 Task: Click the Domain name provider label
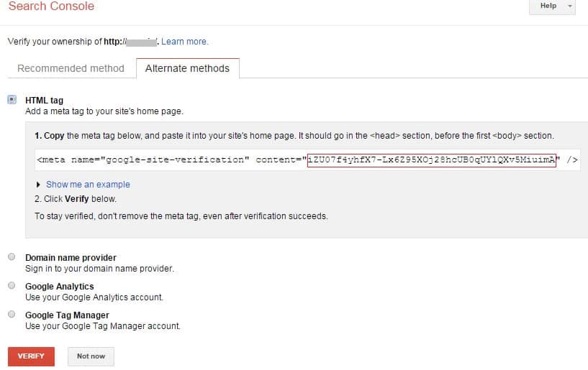point(71,258)
